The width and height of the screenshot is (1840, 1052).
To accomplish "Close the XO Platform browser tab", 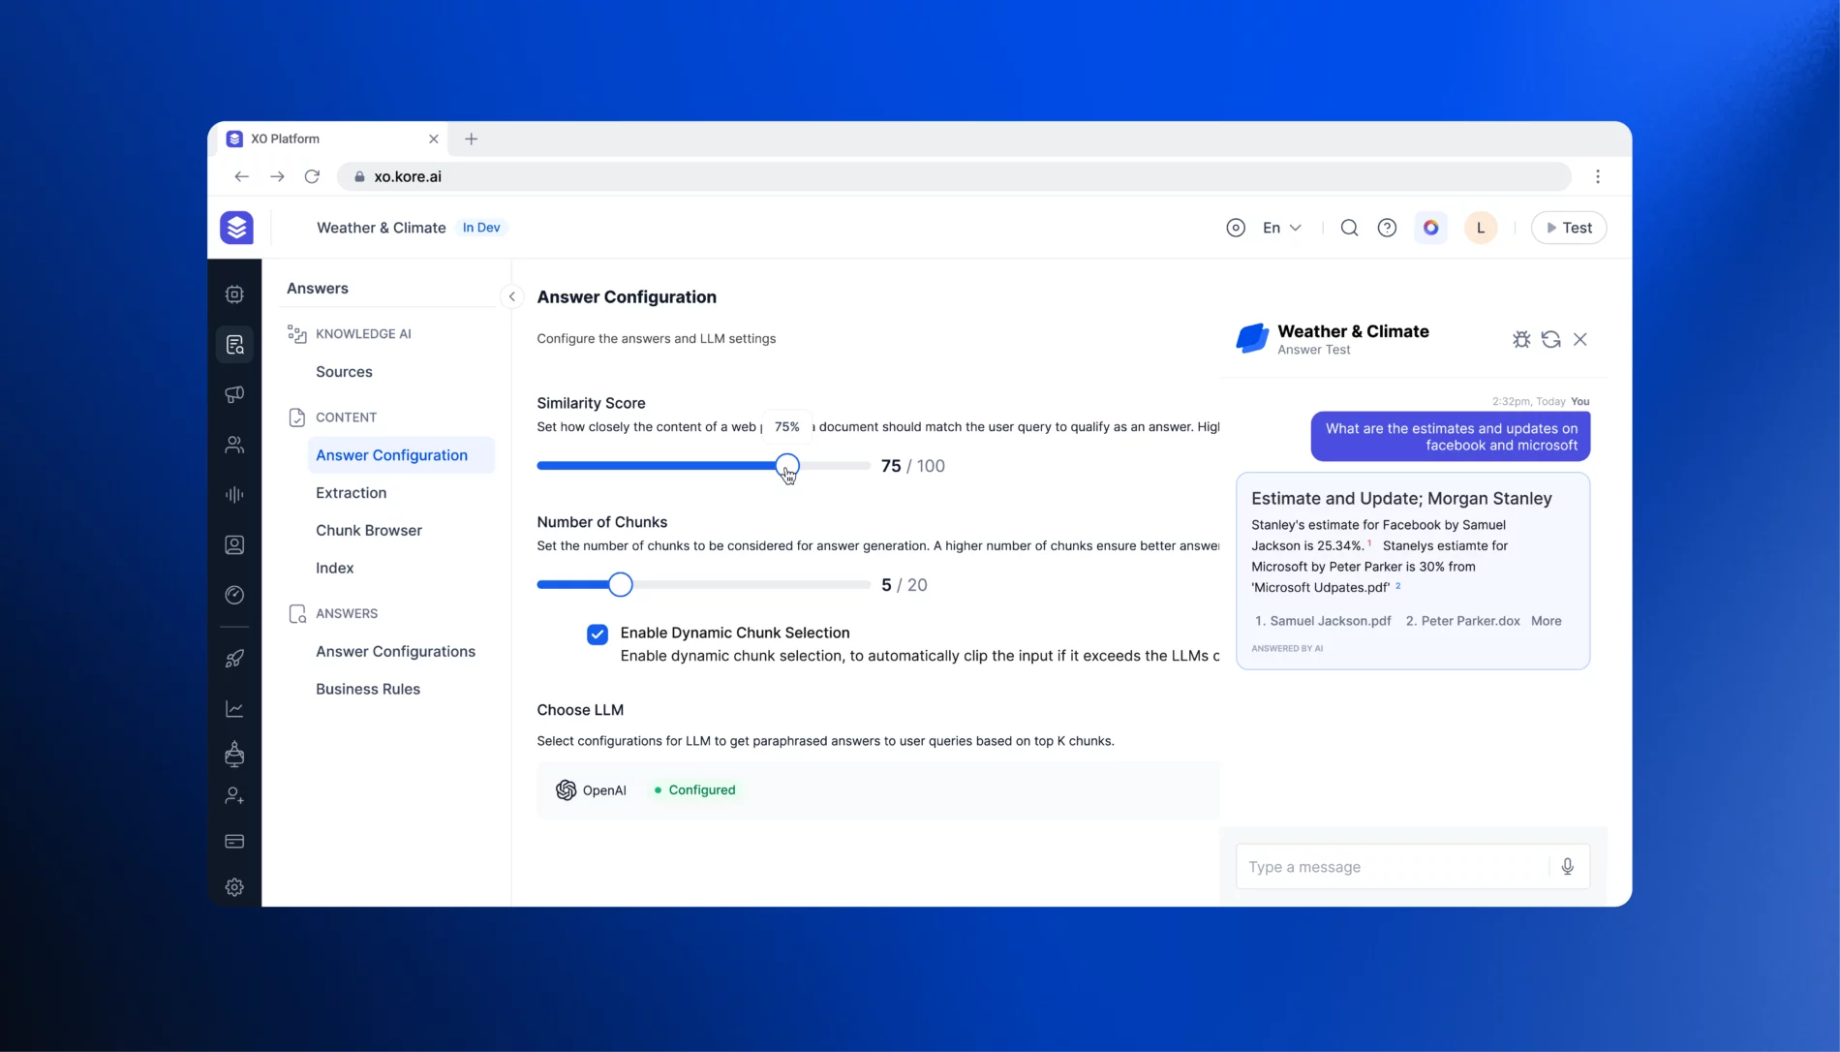I will [434, 139].
